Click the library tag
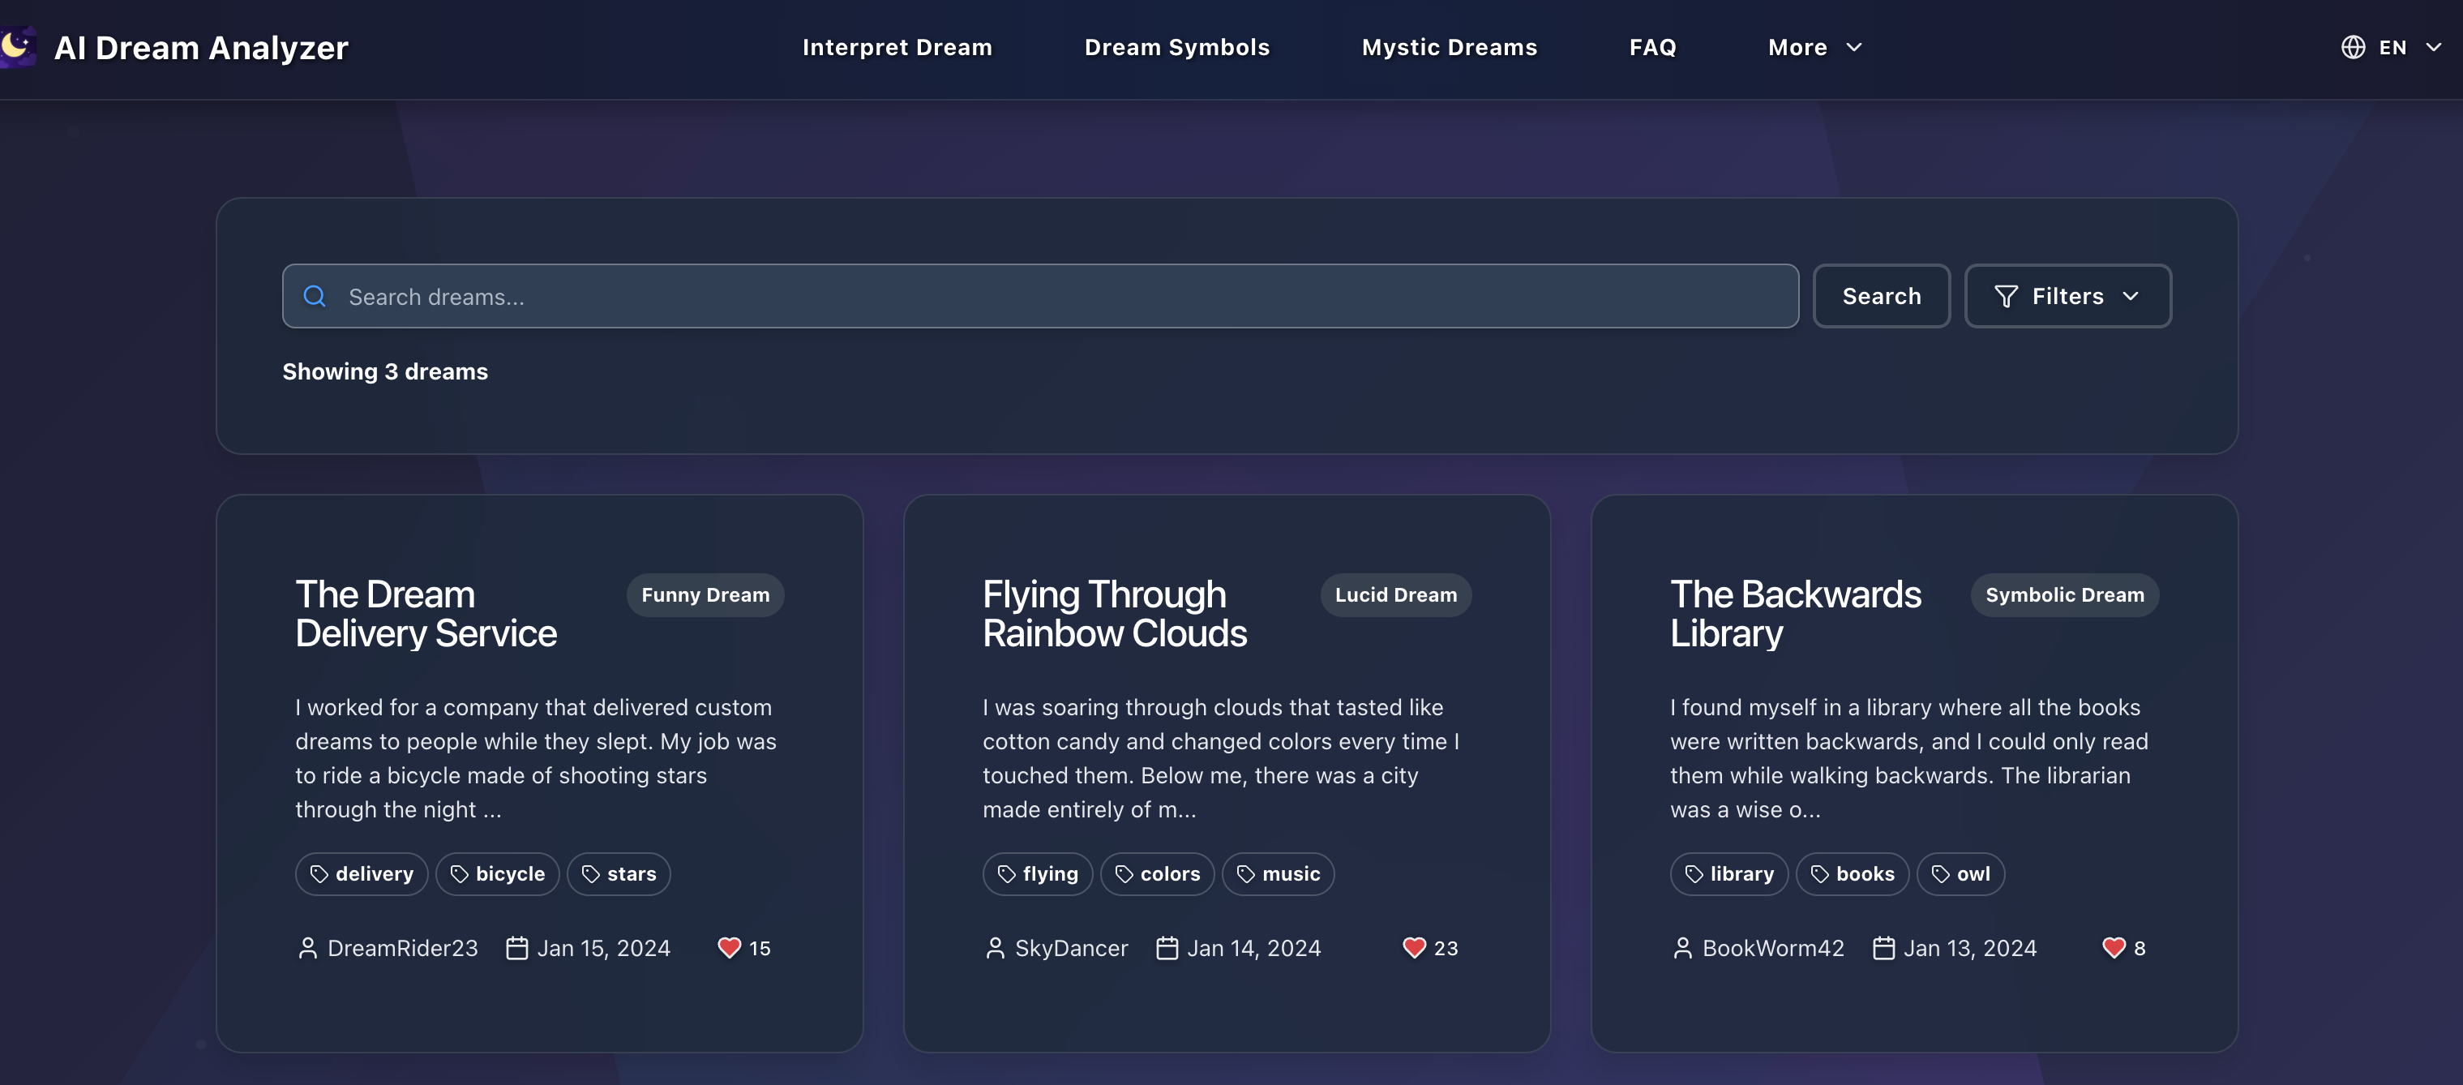Image resolution: width=2463 pixels, height=1085 pixels. (x=1728, y=873)
